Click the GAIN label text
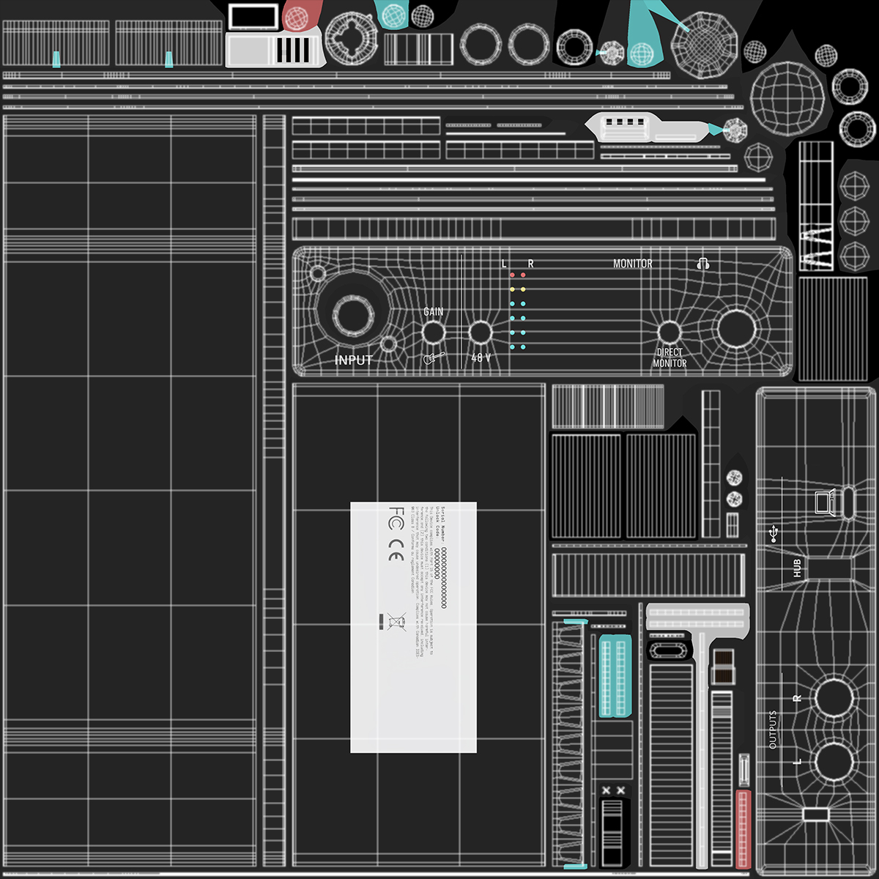Image resolution: width=879 pixels, height=879 pixels. [433, 311]
